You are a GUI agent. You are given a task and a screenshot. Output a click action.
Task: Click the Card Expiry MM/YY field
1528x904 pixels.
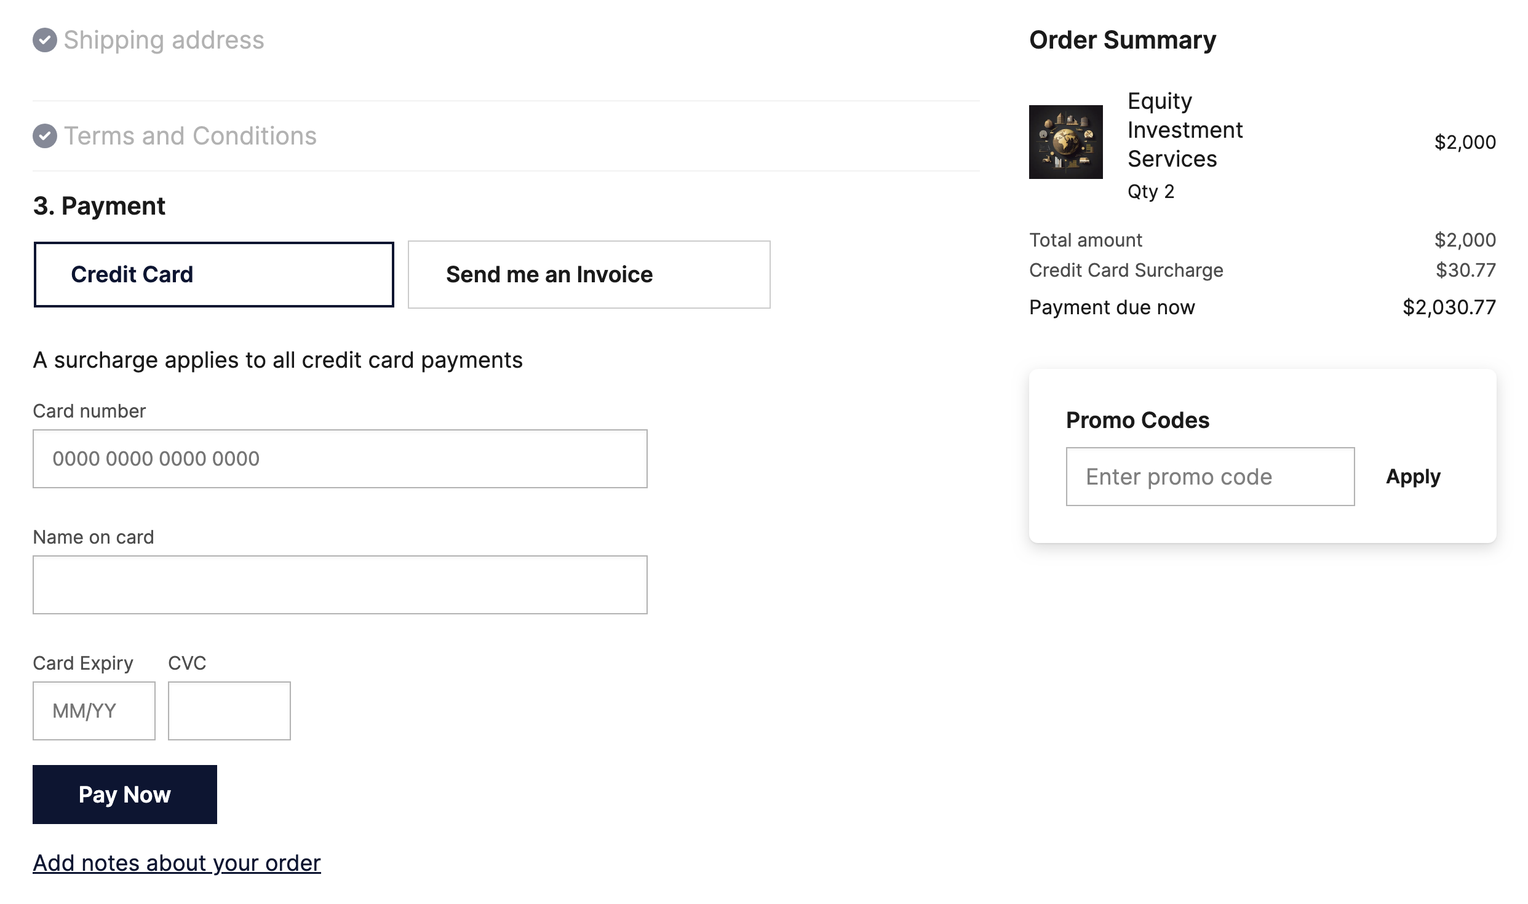pos(94,710)
